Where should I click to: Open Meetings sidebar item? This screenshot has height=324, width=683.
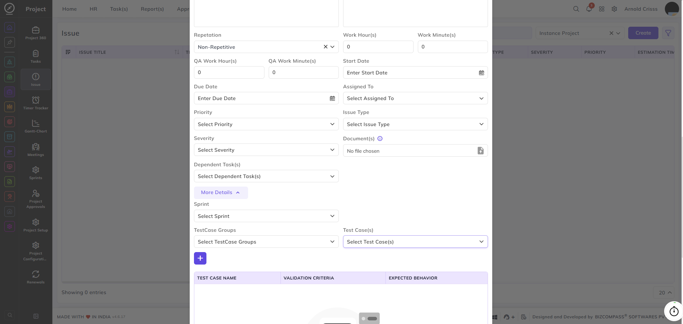pos(36,150)
